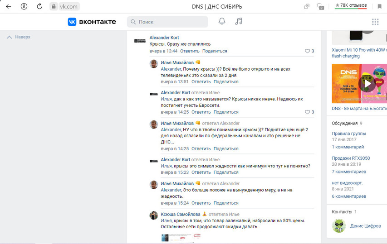Image resolution: width=387 pixels, height=244 pixels.
Task: Open DNS - 8е марта video title
Action: tap(359, 109)
